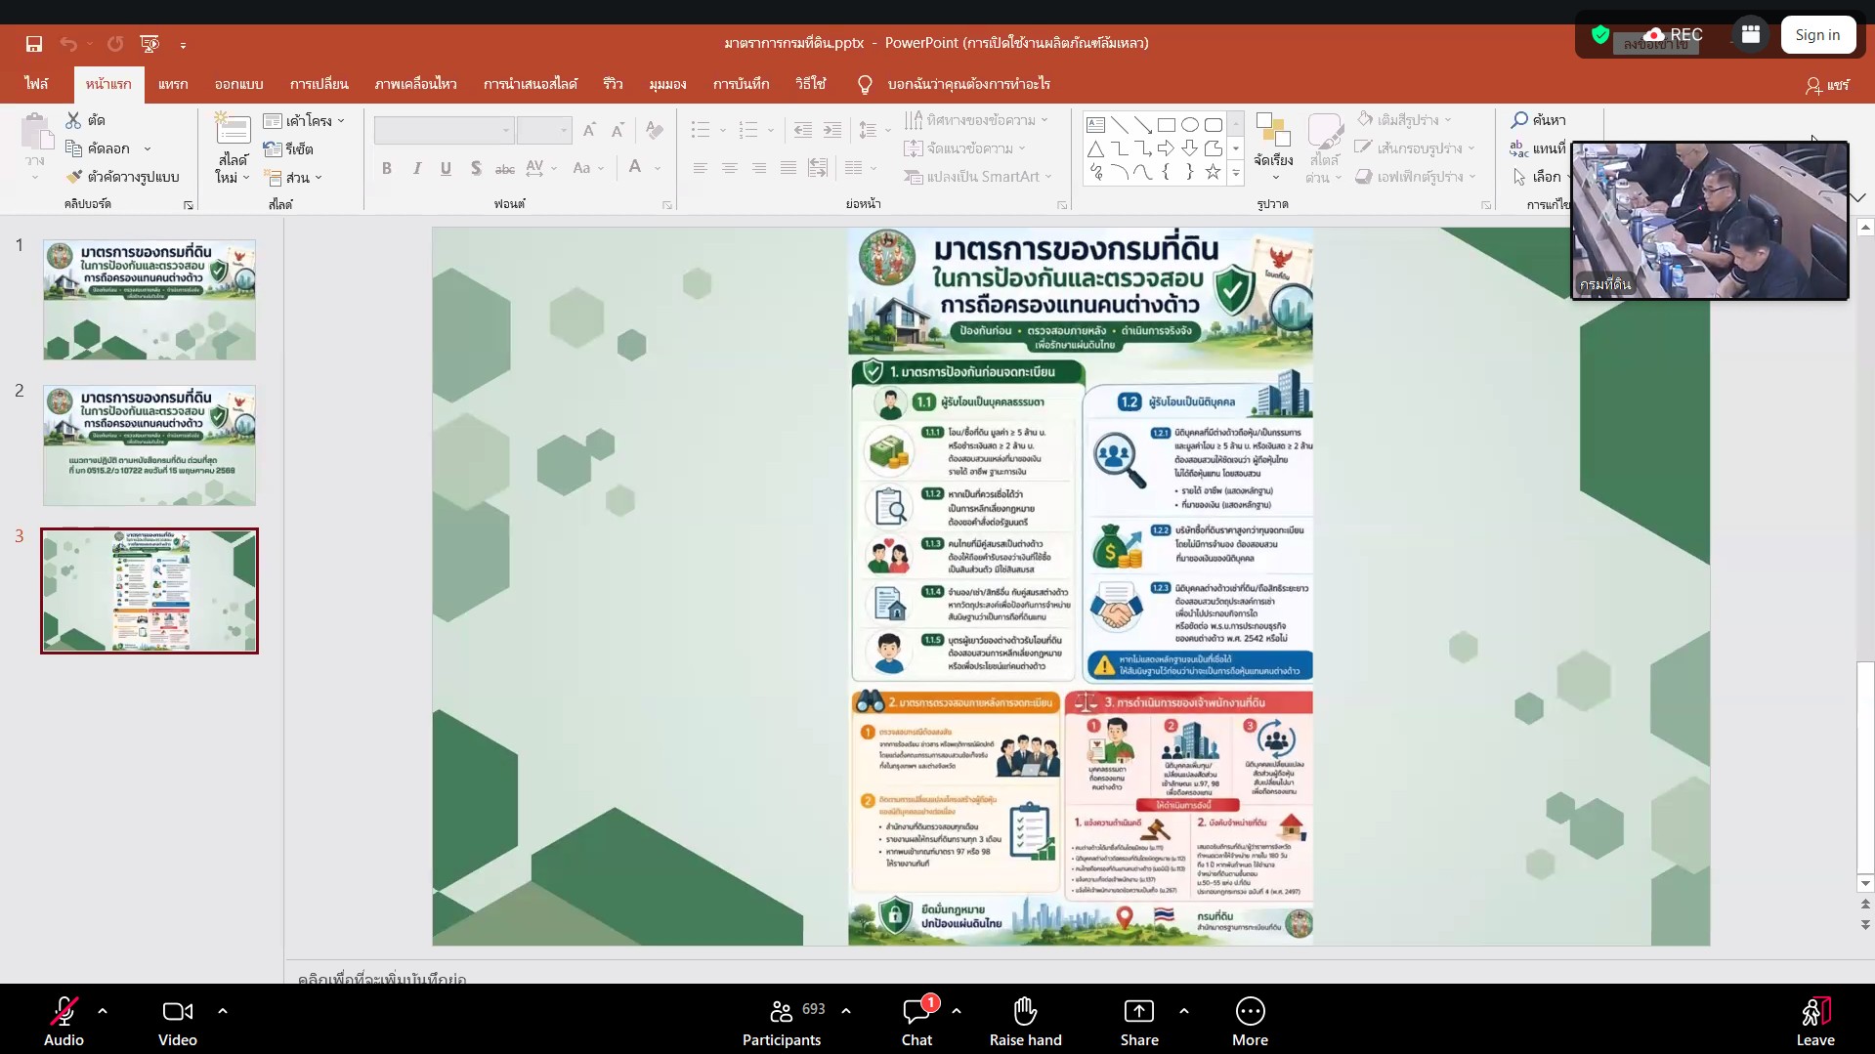Screen dimensions: 1875x1054
Task: Click the Format Painter brush icon
Action: 74,177
